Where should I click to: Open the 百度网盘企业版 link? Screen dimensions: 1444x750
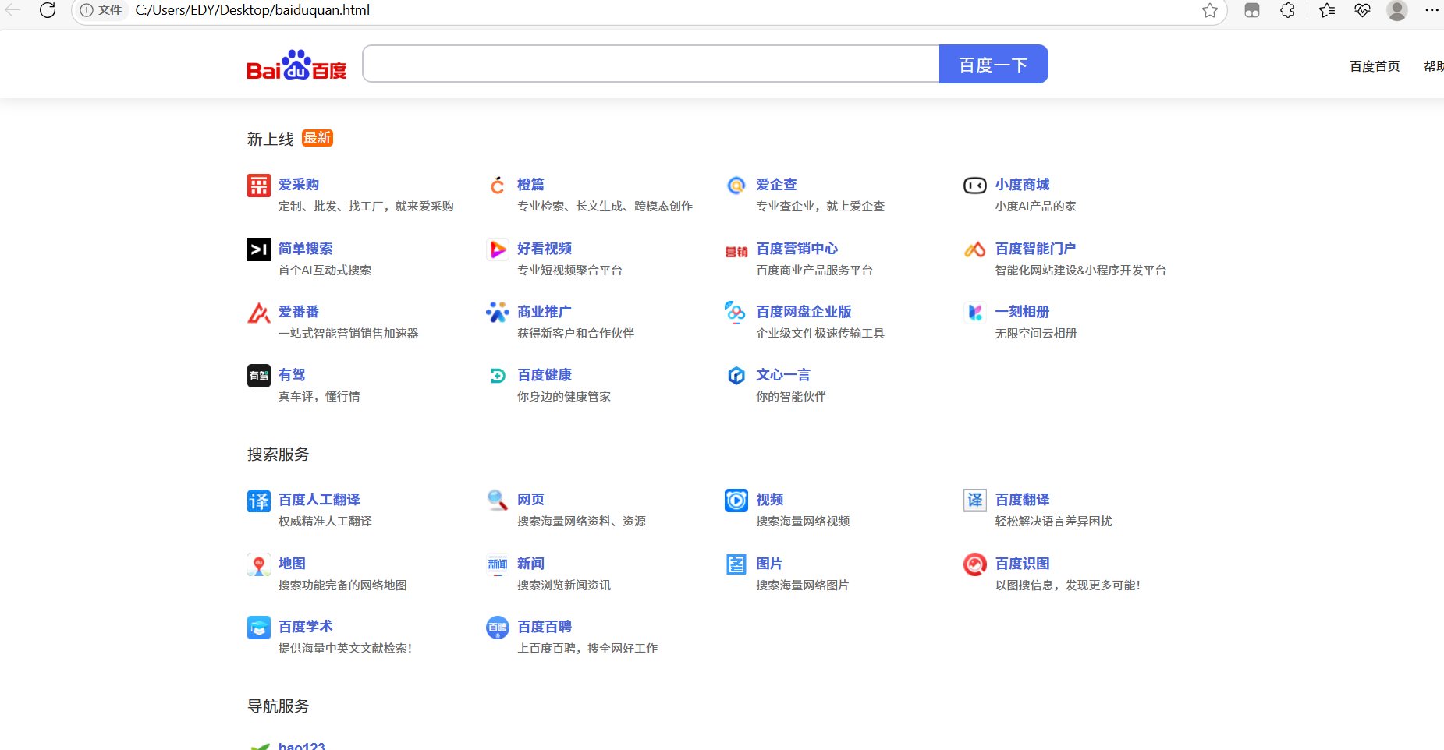(804, 312)
